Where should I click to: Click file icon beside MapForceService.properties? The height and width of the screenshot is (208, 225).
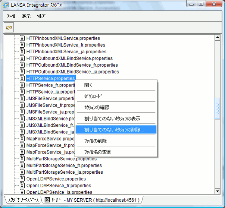[x=22, y=139]
